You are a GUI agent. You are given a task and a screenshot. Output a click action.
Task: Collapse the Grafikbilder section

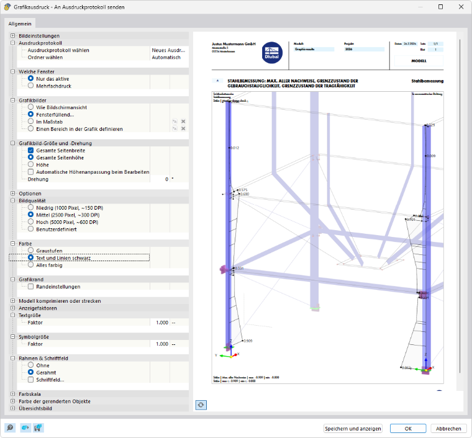coord(12,100)
